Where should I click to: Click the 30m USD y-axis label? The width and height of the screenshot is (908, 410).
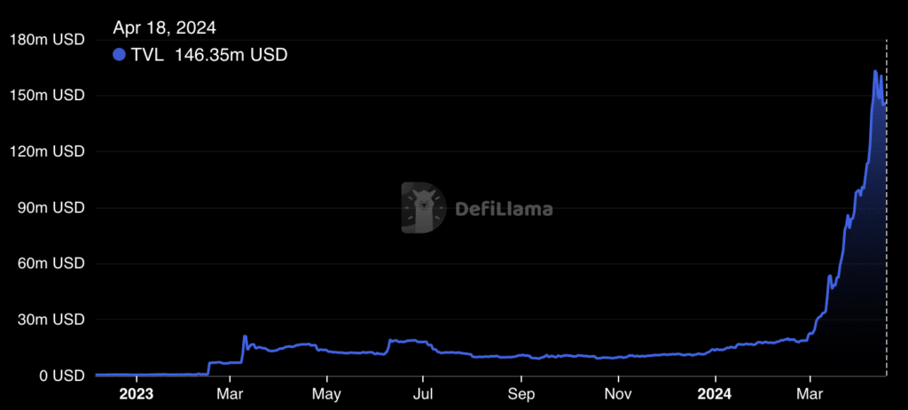(51, 320)
